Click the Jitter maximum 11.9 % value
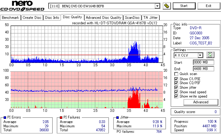Viewport: 221px width, 134px height. coord(158,126)
